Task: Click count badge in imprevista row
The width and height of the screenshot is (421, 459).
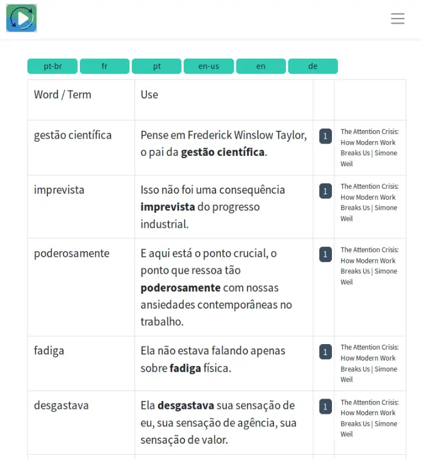Action: pyautogui.click(x=325, y=191)
